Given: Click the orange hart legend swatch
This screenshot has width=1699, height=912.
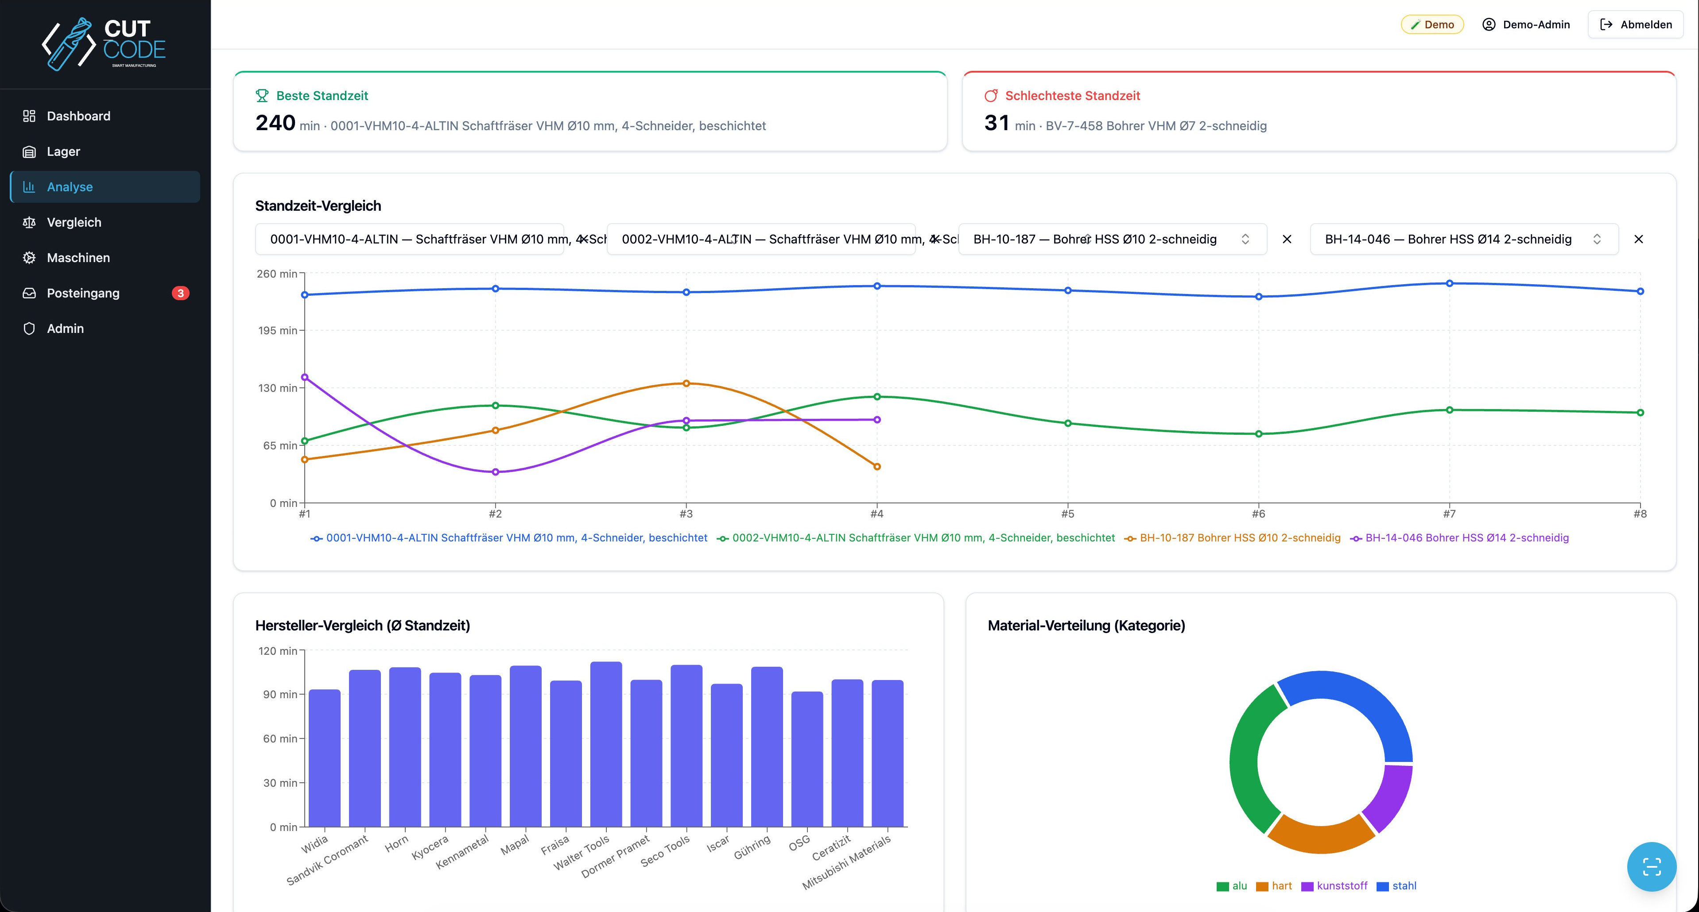Looking at the screenshot, I should [1262, 886].
